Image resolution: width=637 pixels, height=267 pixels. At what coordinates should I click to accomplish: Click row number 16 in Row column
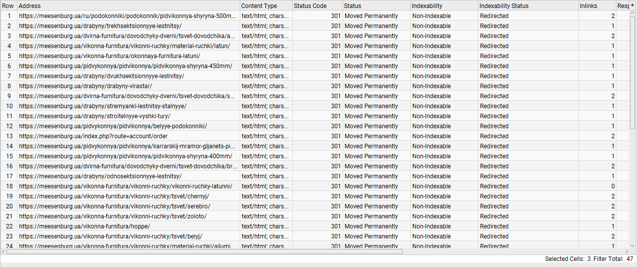(x=9, y=166)
